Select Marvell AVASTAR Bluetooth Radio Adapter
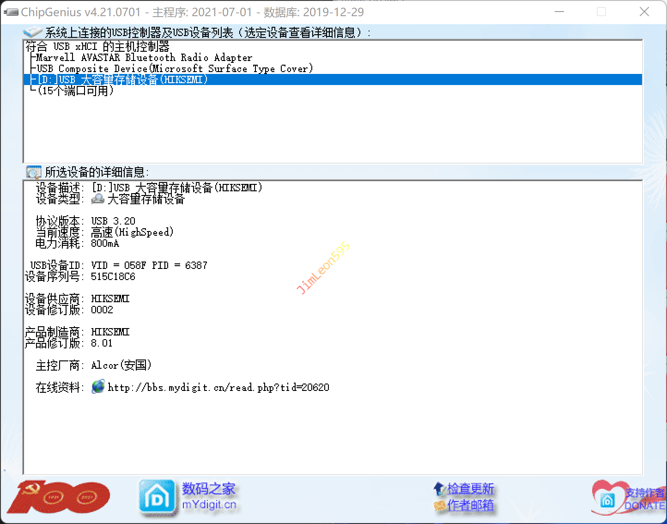The height and width of the screenshot is (524, 667). (x=144, y=58)
